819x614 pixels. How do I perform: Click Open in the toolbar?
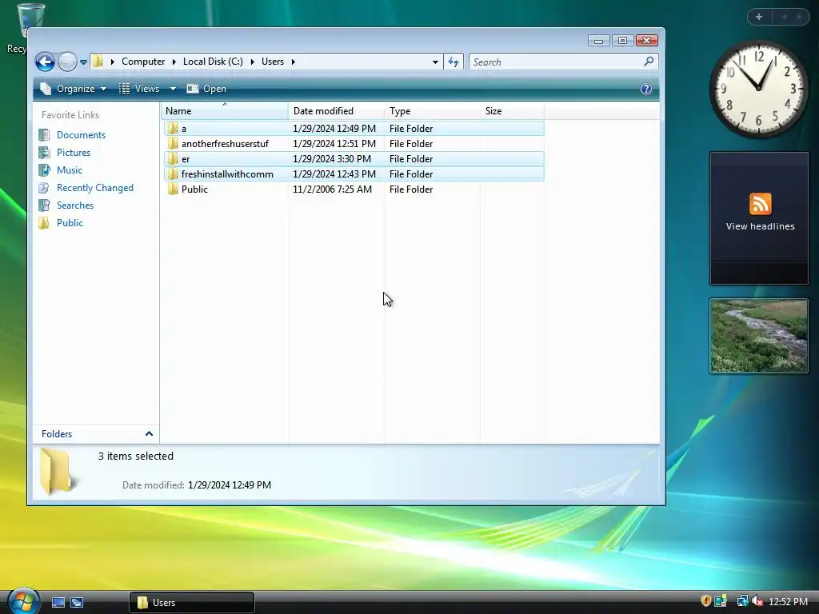pos(207,89)
